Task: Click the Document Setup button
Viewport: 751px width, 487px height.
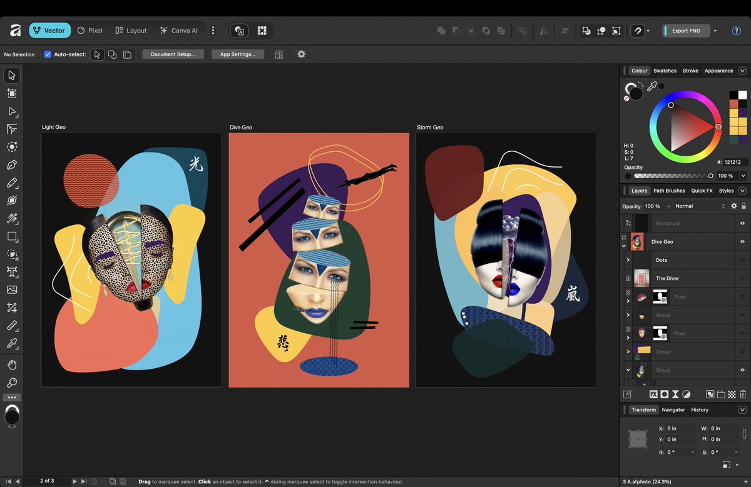Action: (x=173, y=54)
